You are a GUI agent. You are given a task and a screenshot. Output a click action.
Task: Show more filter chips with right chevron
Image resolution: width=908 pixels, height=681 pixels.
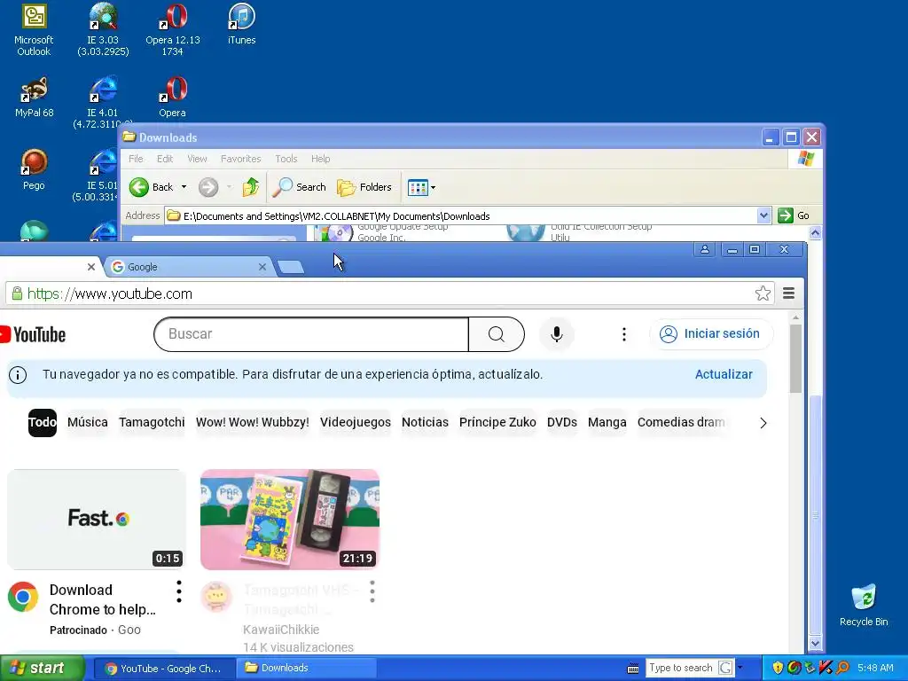point(763,423)
